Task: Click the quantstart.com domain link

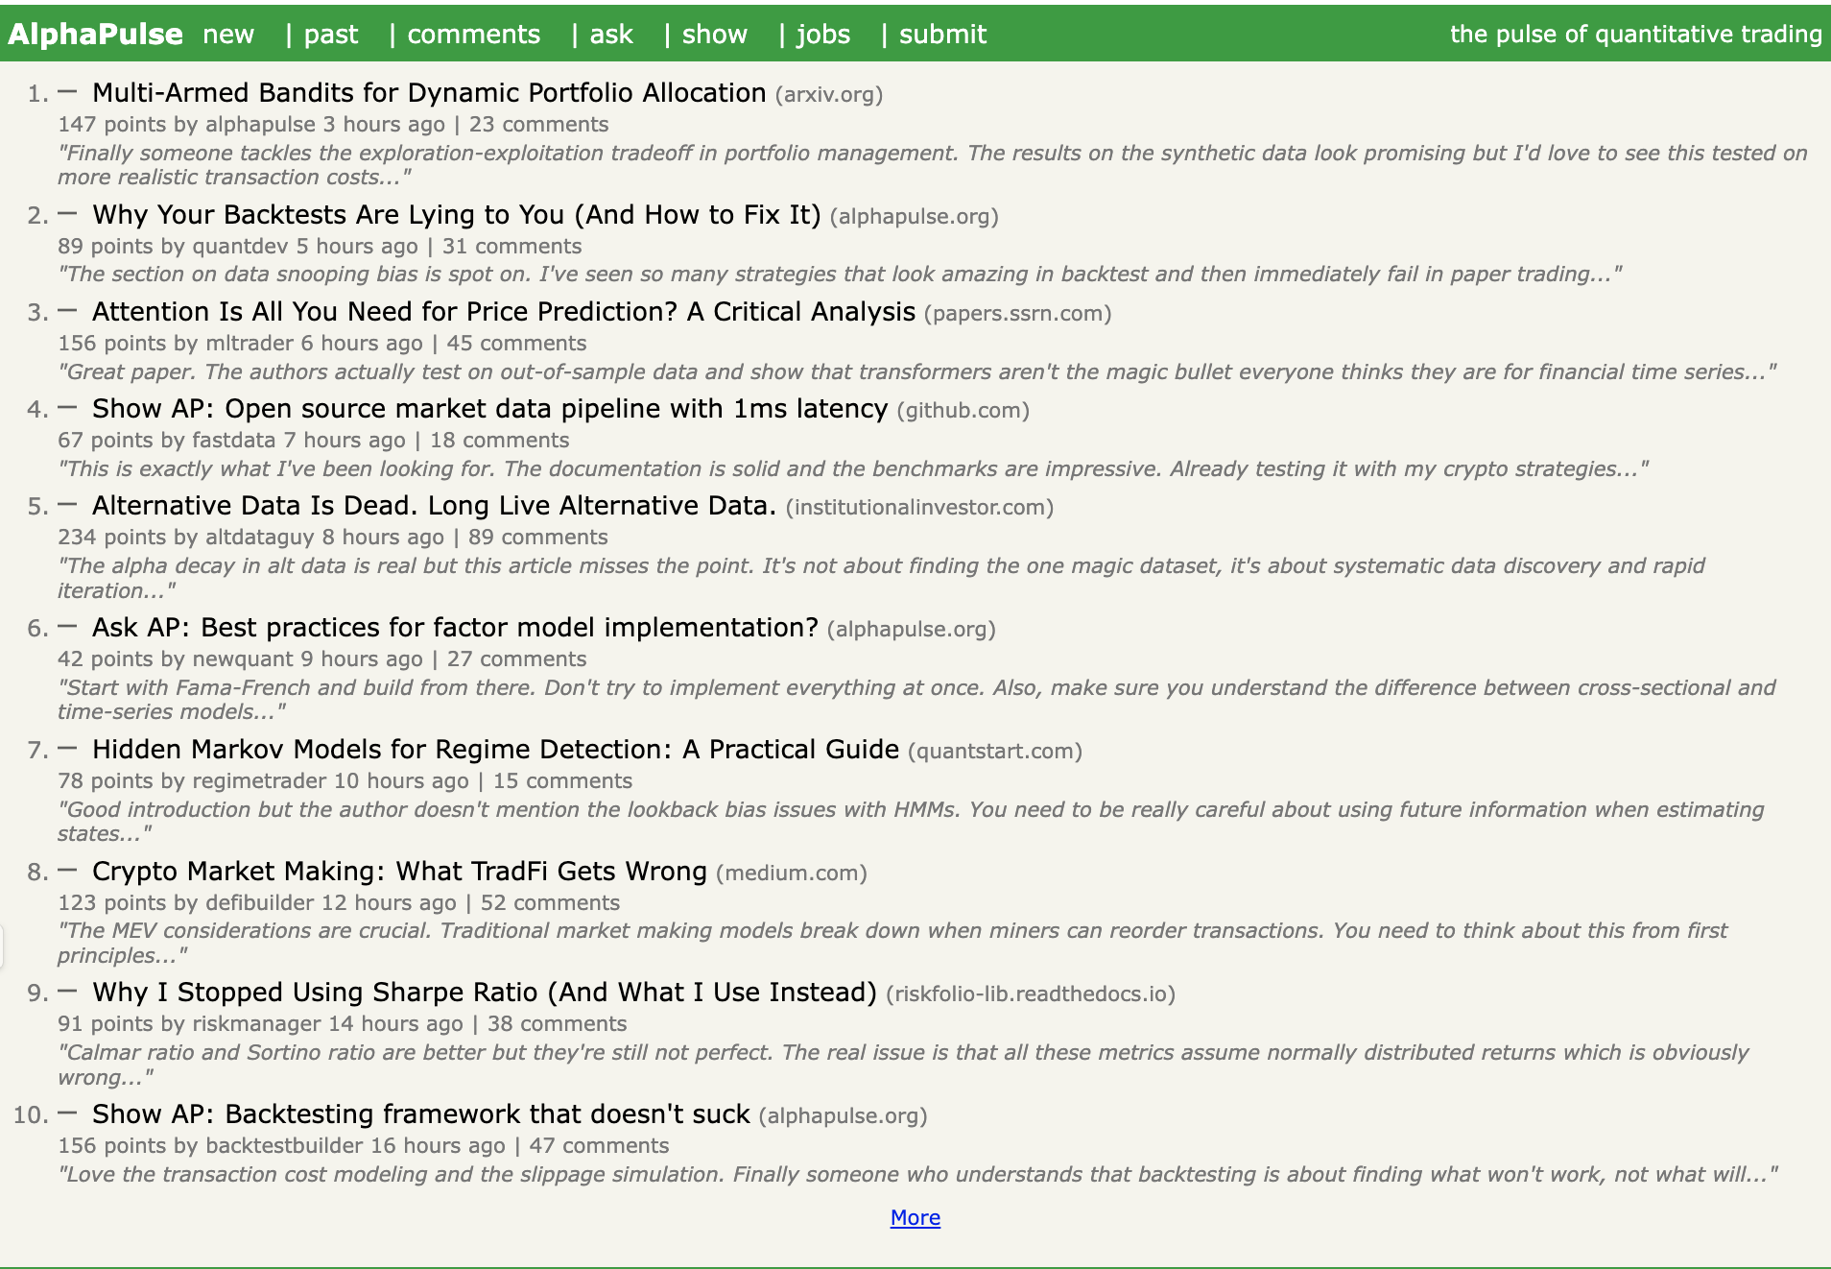Action: point(995,752)
